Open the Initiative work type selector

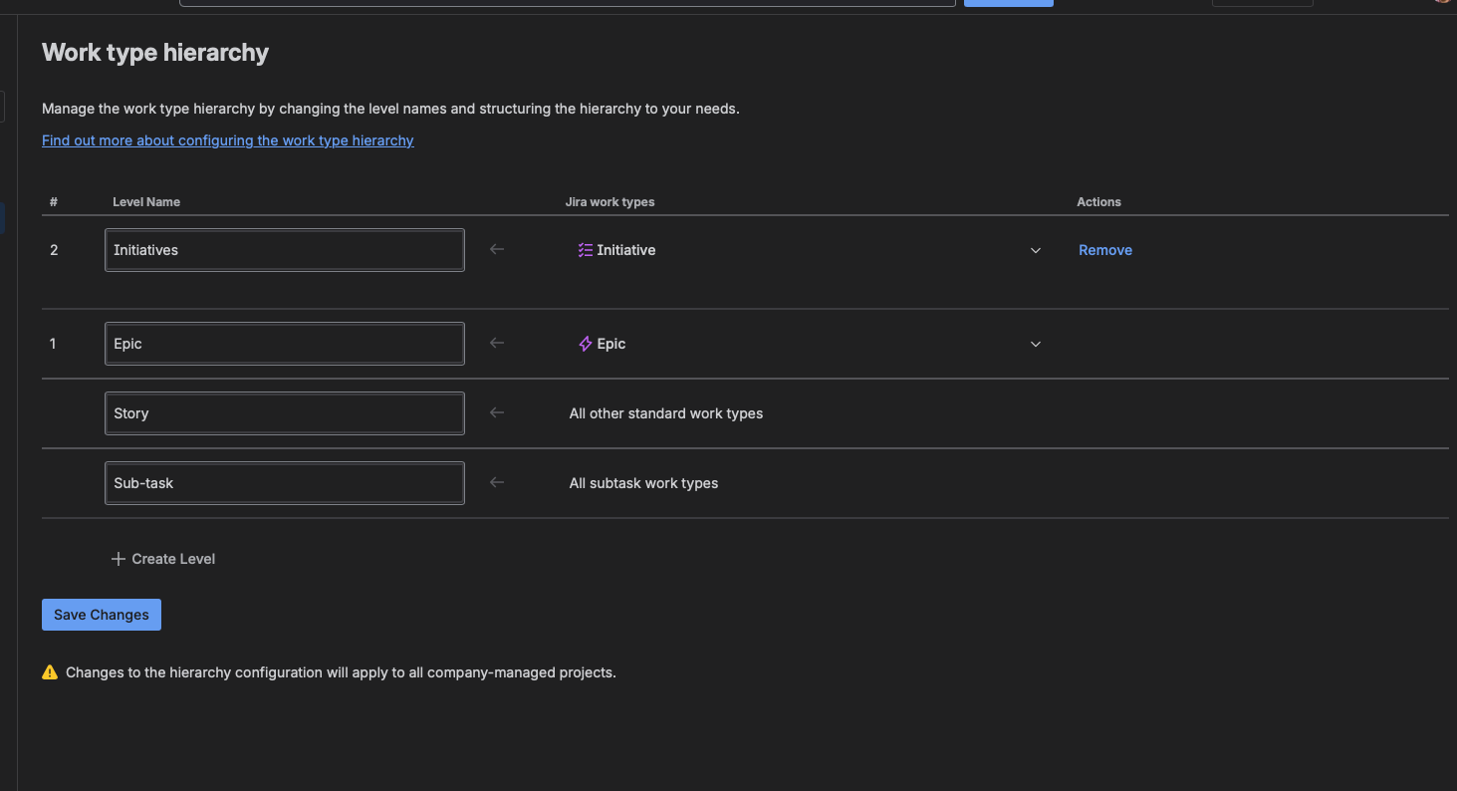(797, 250)
